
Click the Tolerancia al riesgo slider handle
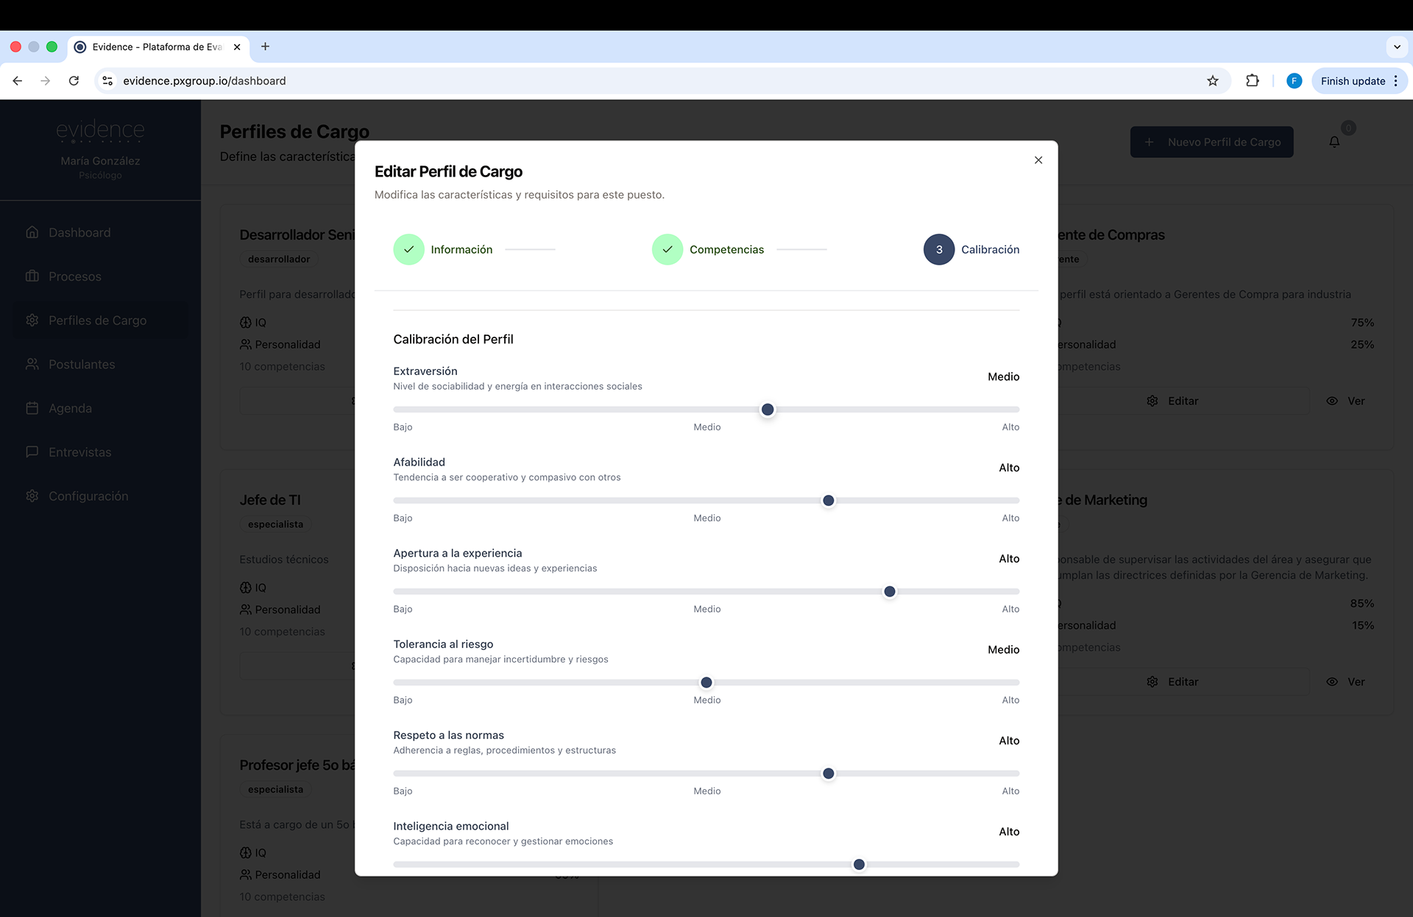click(706, 682)
